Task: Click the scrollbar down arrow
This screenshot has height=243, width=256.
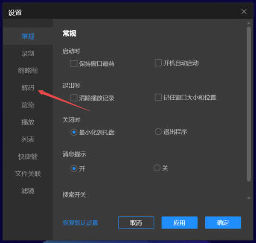Action: pyautogui.click(x=249, y=198)
